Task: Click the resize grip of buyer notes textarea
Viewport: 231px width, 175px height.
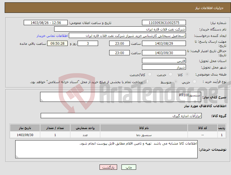Action: (x=17, y=157)
